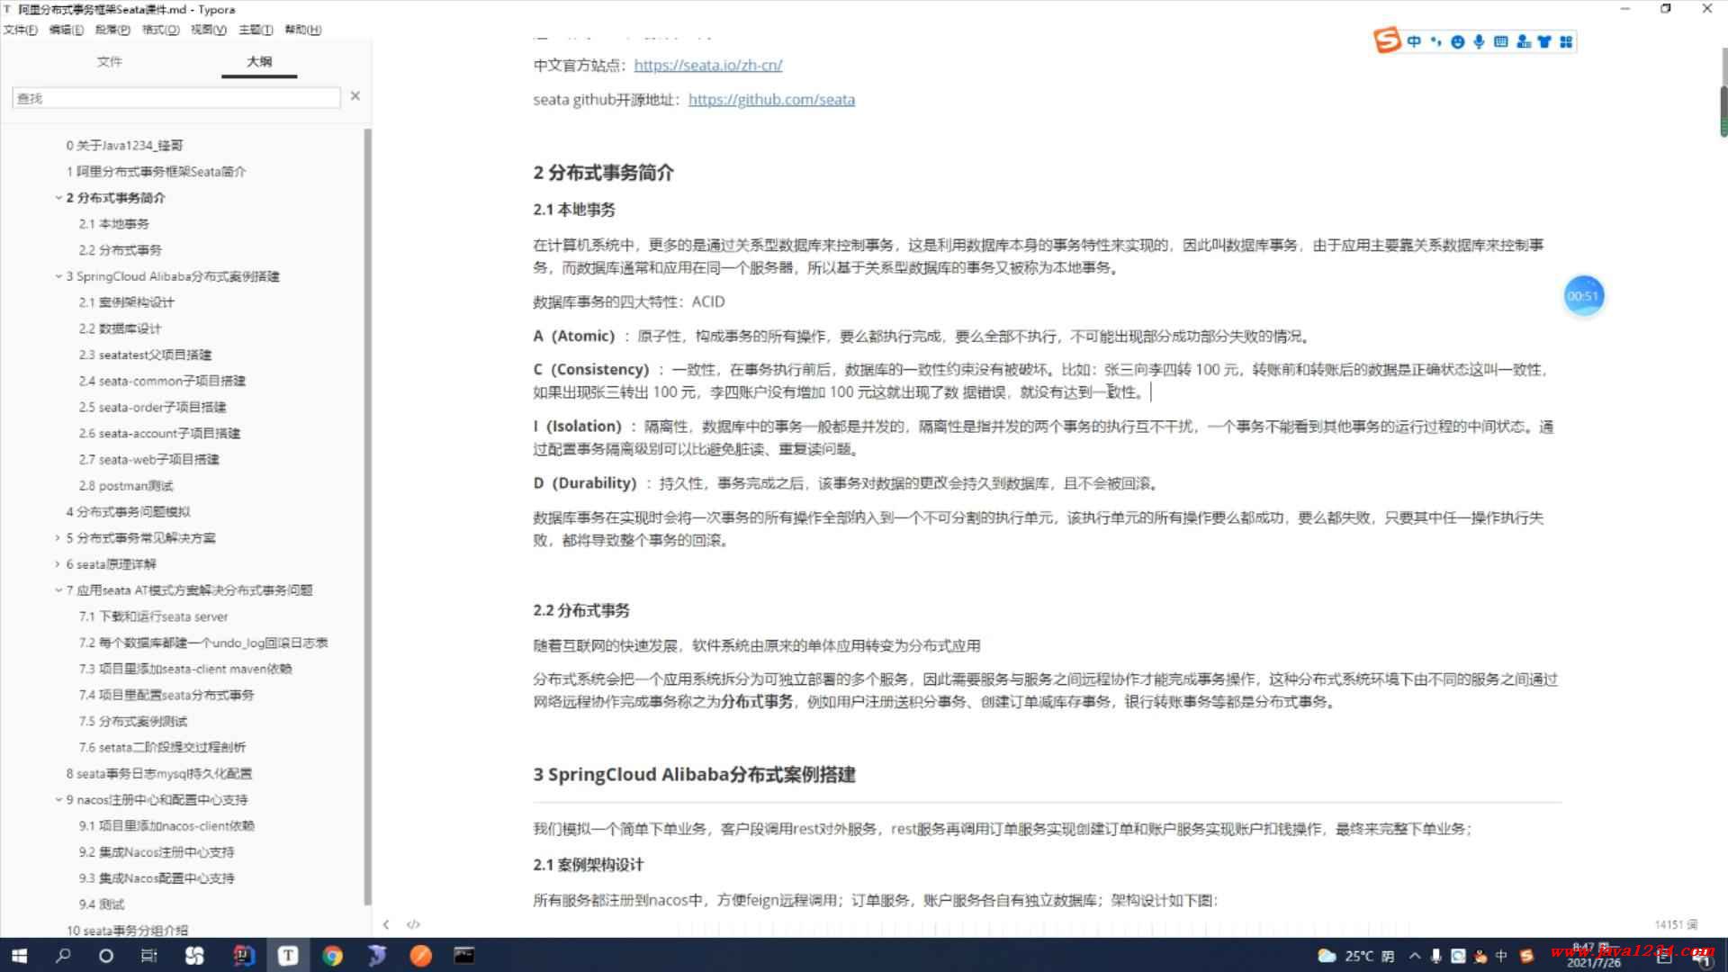Open the 主题(T) menu

pos(256,30)
